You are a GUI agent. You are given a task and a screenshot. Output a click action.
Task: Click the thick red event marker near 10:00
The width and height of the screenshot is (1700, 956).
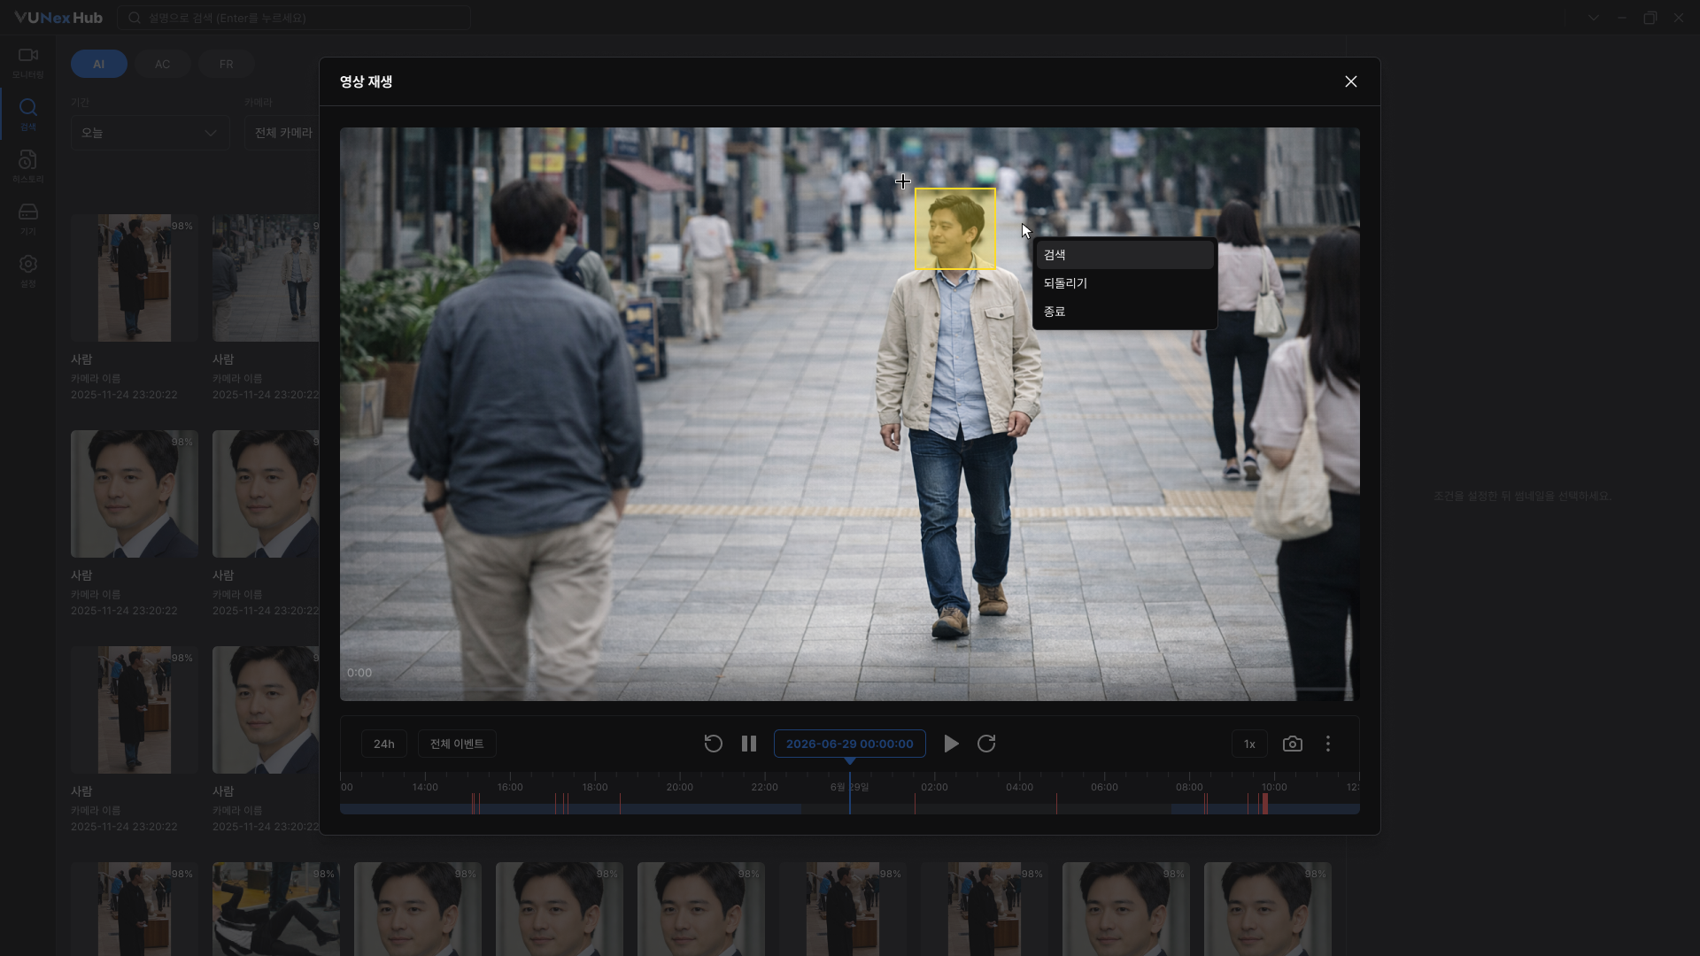tap(1265, 804)
